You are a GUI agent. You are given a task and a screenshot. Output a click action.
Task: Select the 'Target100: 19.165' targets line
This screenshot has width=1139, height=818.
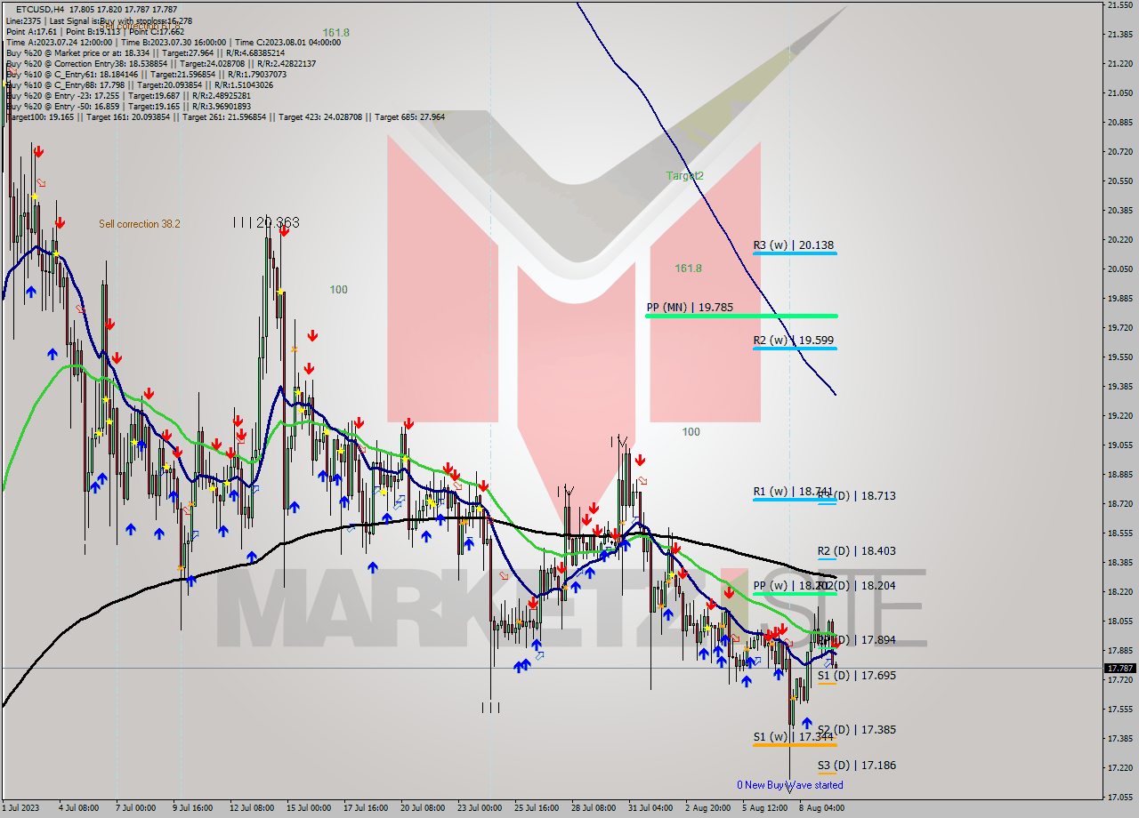tap(224, 116)
